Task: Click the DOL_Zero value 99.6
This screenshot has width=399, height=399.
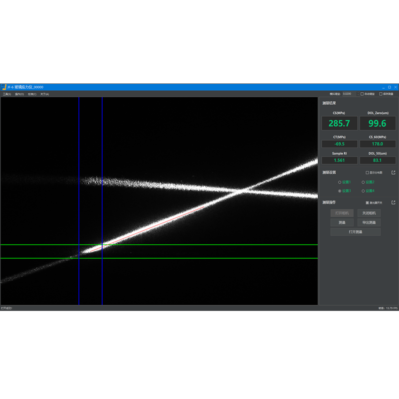Action: (x=378, y=123)
